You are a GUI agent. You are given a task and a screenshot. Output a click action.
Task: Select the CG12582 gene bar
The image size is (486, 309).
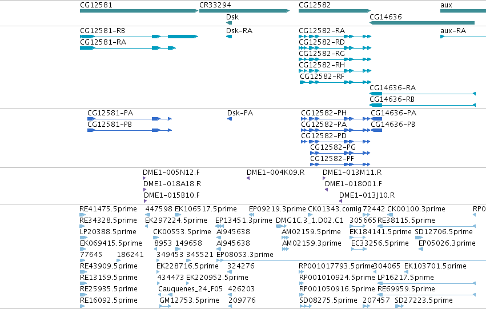click(335, 11)
